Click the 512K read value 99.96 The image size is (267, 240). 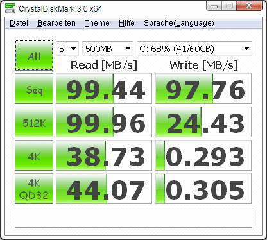[104, 122]
